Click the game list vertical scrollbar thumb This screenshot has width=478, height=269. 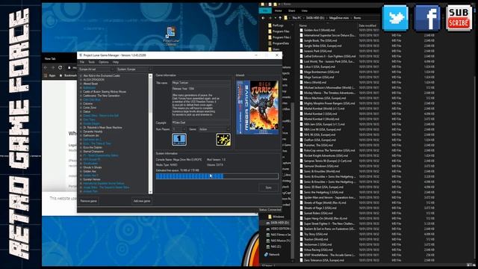(150, 95)
